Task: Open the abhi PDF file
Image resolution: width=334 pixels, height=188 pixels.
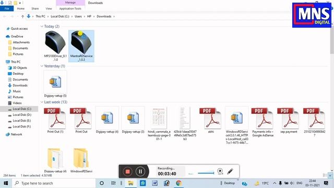Action: [x=211, y=120]
